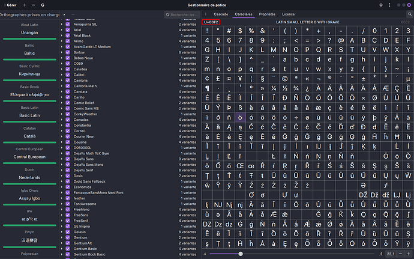Select the ½ fraction glyph
This screenshot has width=414, height=259.
[284, 88]
